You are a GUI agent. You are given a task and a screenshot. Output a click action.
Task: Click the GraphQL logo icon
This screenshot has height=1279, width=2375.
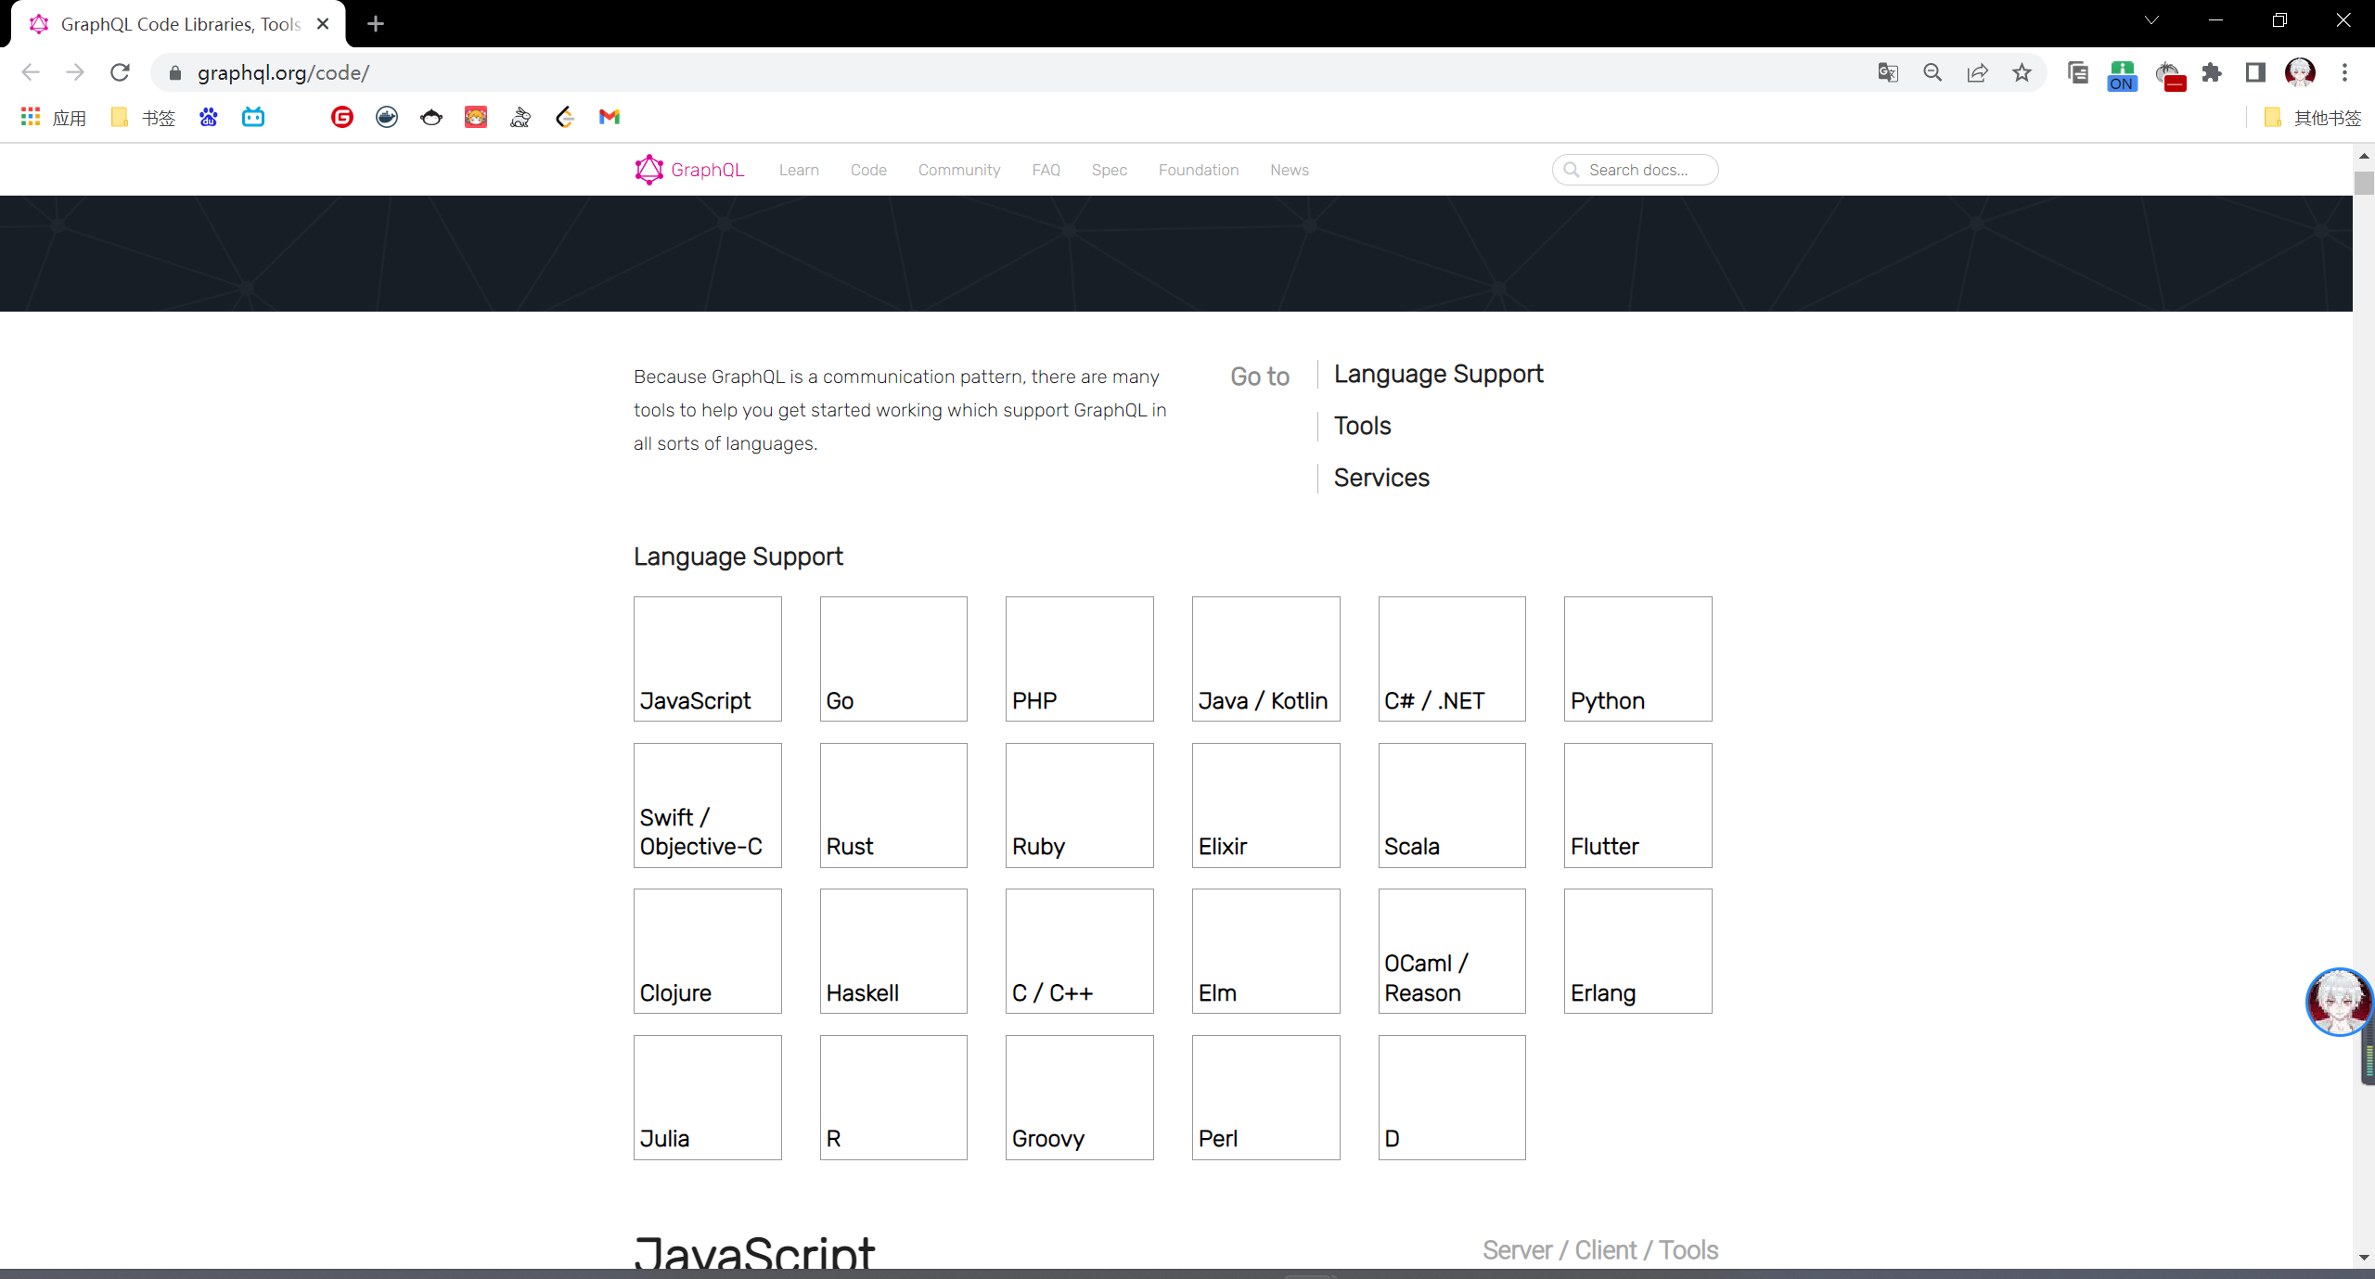pyautogui.click(x=648, y=170)
